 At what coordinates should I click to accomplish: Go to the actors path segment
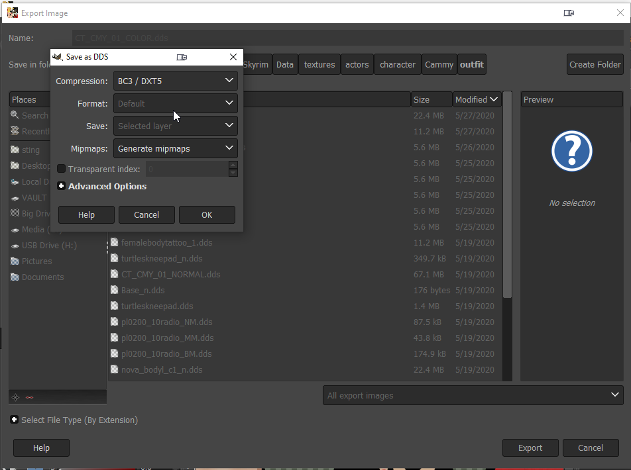pyautogui.click(x=357, y=64)
